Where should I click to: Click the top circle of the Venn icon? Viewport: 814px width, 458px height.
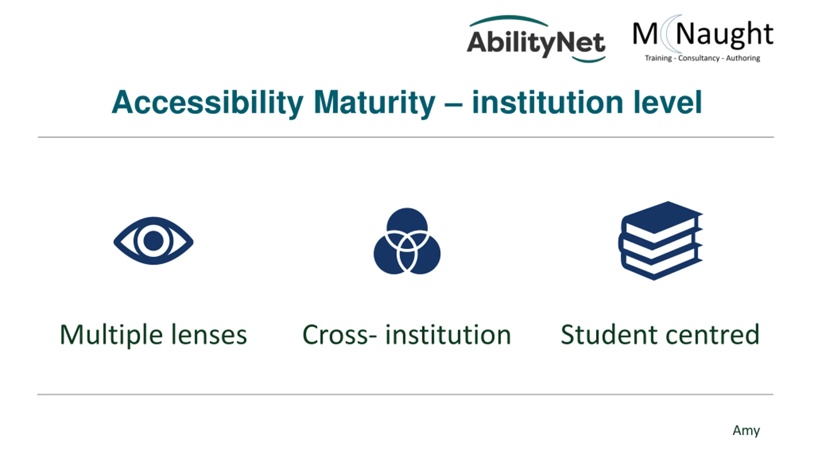(x=407, y=223)
